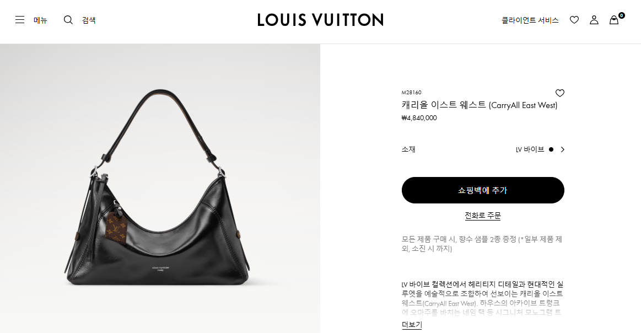The width and height of the screenshot is (641, 333).
Task: Select the black color dot swatch
Action: (x=551, y=149)
